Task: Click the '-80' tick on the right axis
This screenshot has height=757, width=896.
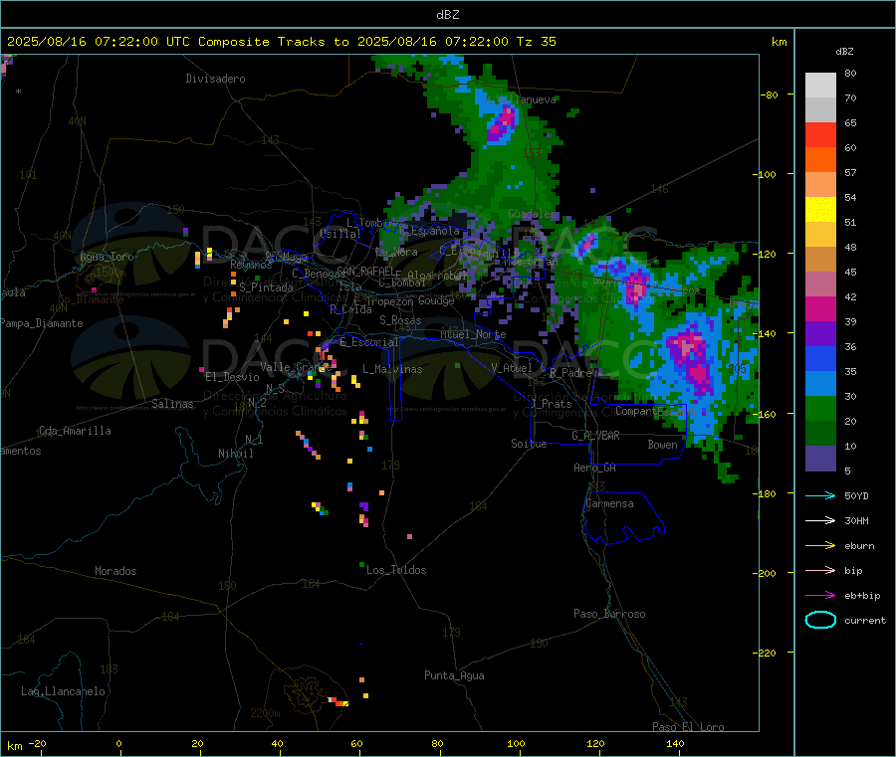Action: coord(770,95)
